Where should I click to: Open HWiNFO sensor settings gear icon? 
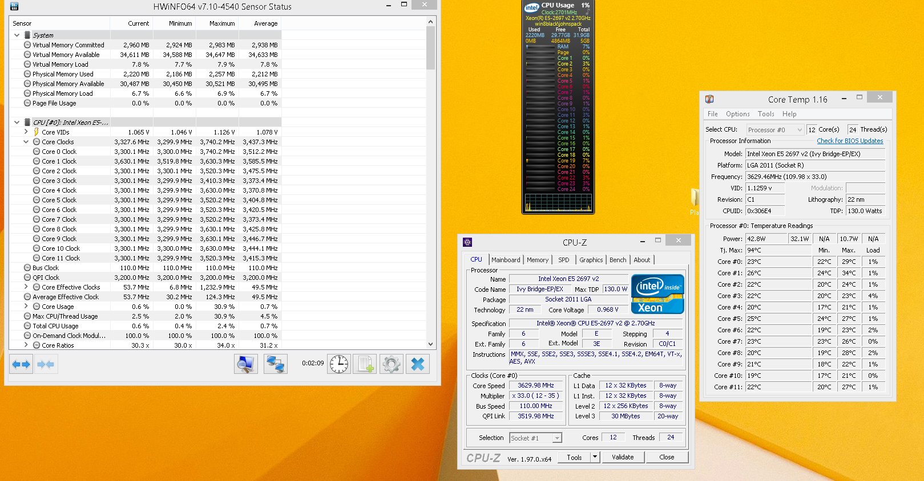pyautogui.click(x=392, y=364)
